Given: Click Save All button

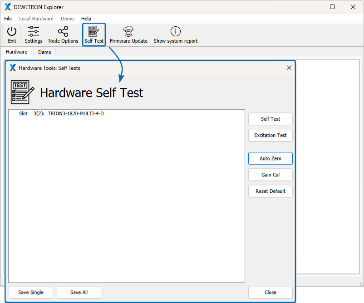Looking at the screenshot, I should [x=79, y=292].
